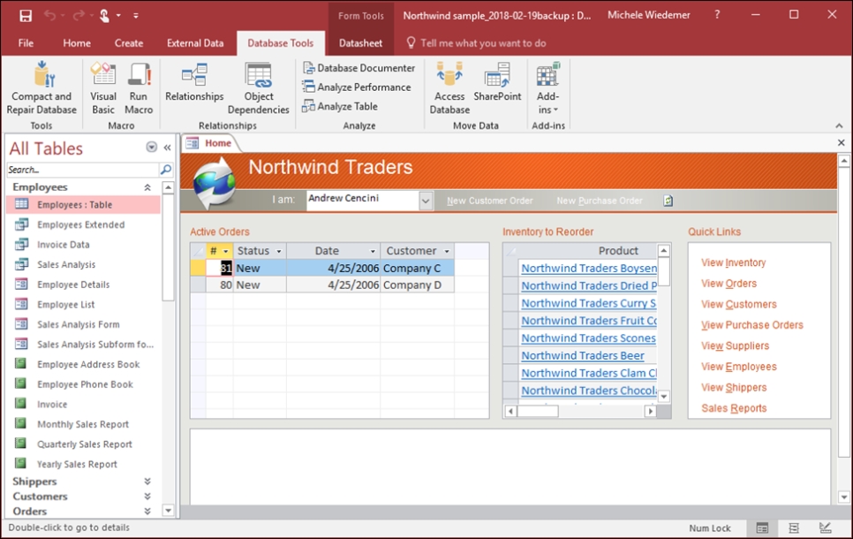This screenshot has height=539, width=853.
Task: Expand the Customers group
Action: click(147, 496)
